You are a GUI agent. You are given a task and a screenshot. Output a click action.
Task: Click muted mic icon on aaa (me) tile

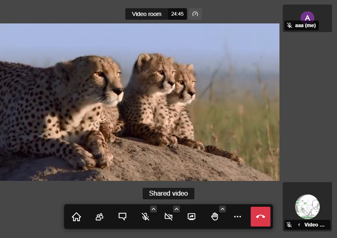tap(289, 25)
